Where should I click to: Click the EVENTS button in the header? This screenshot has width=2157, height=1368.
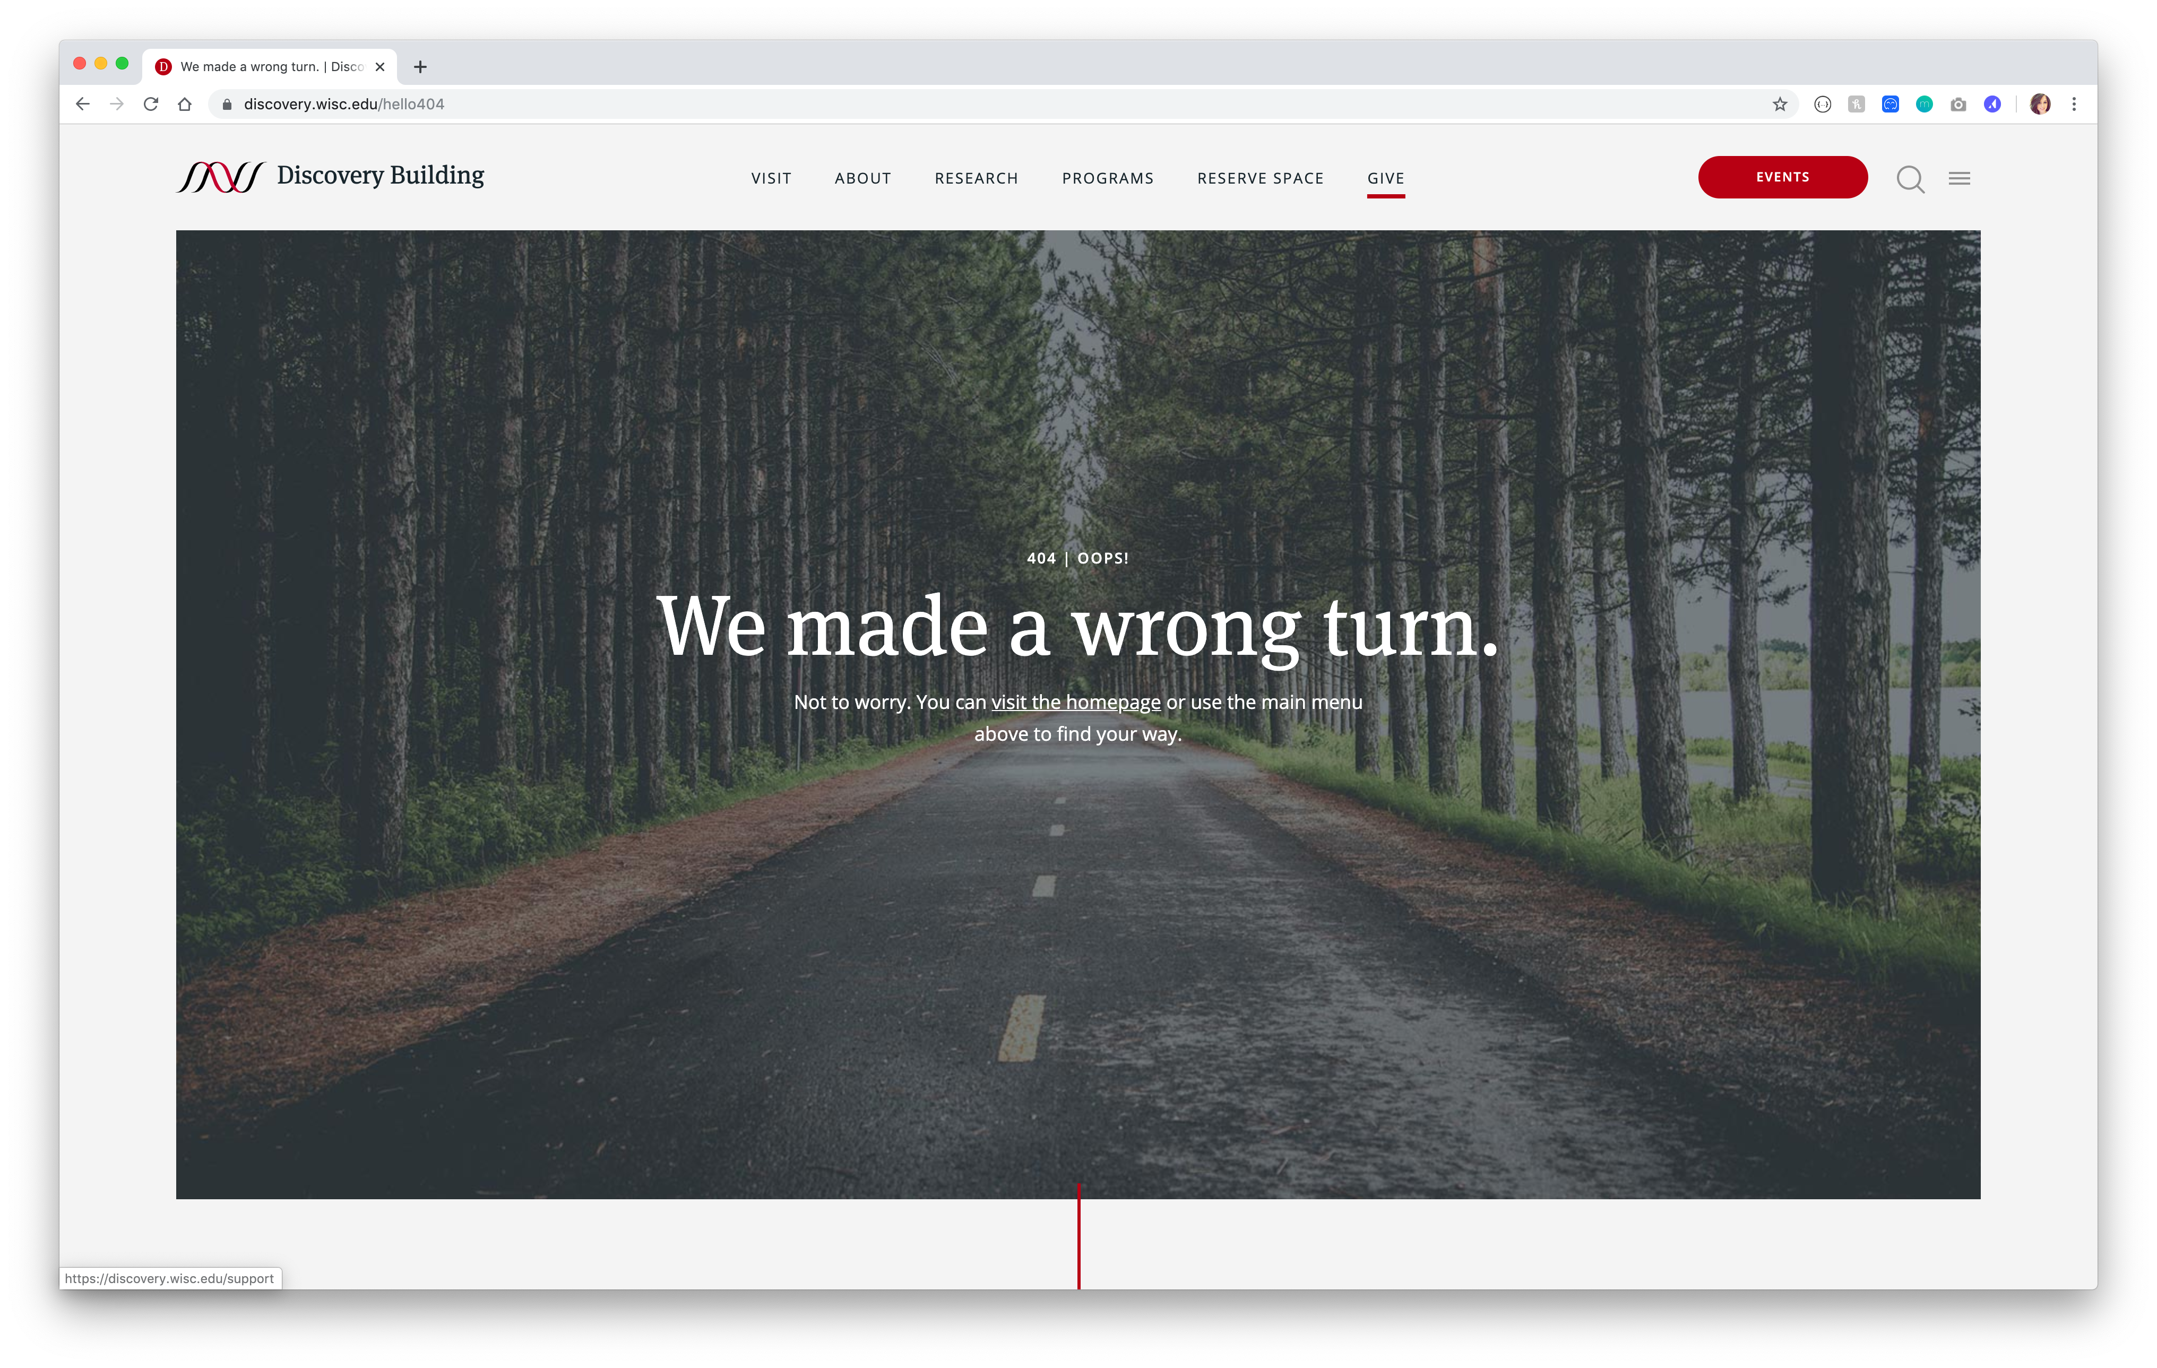tap(1783, 176)
